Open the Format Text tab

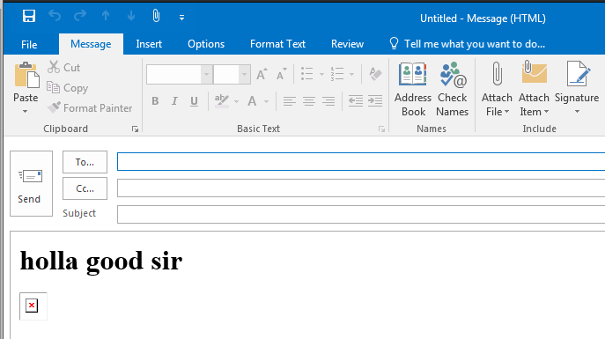click(277, 44)
